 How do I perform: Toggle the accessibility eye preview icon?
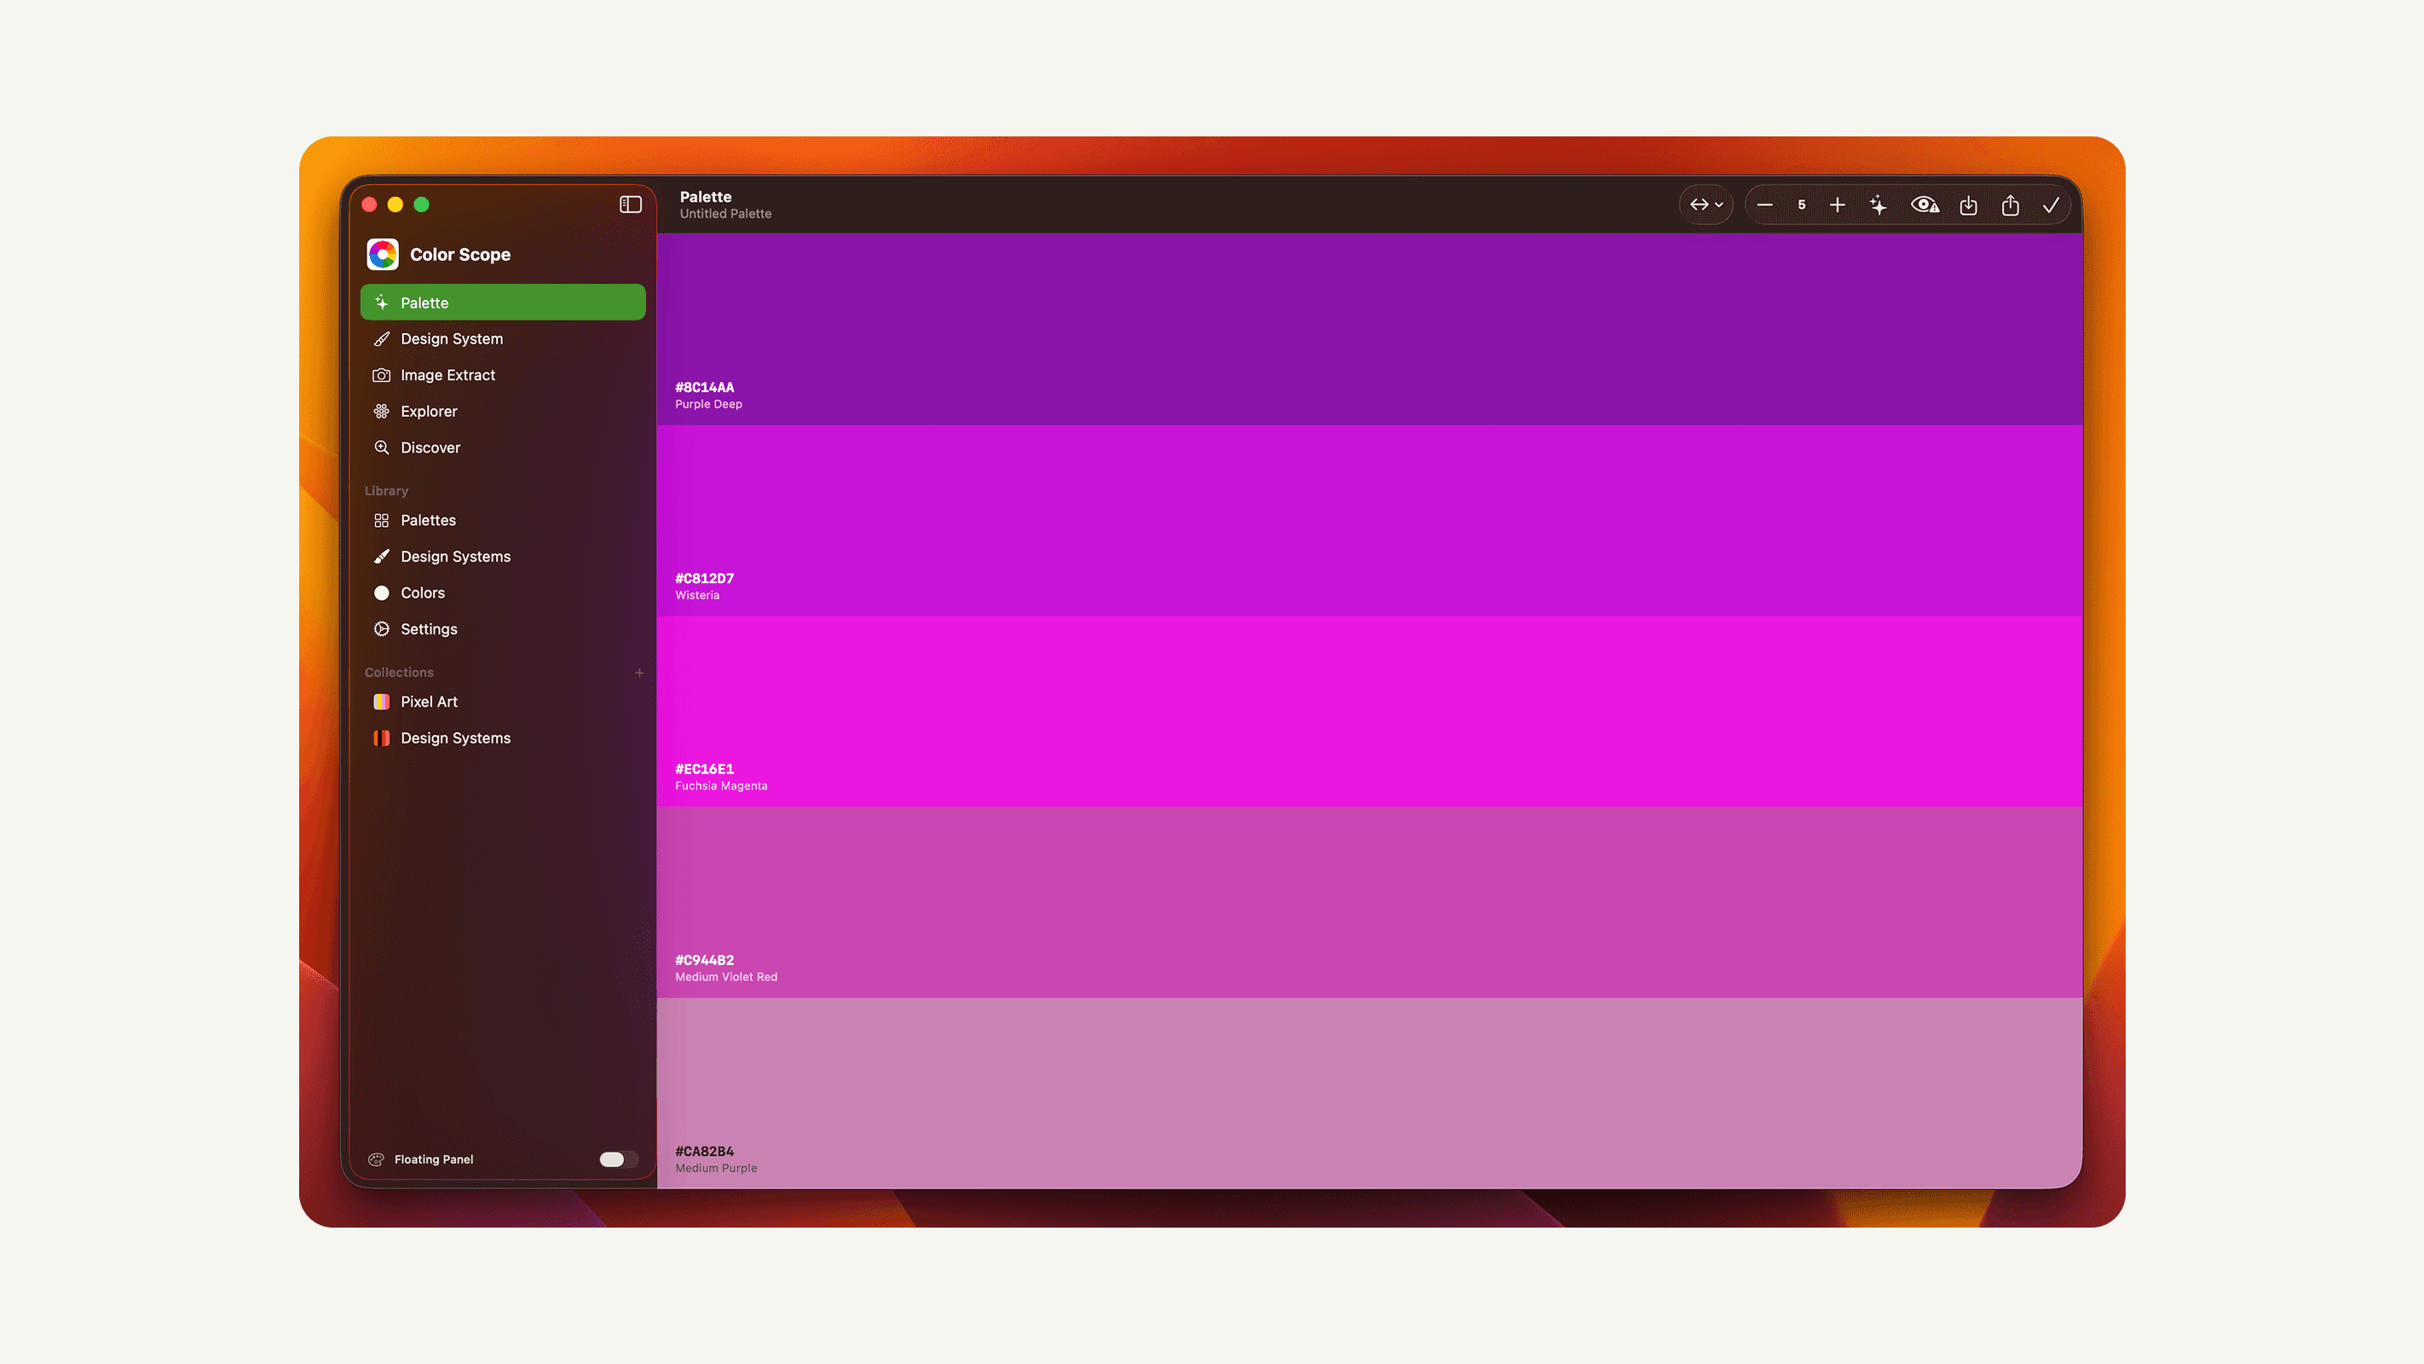pyautogui.click(x=1925, y=205)
